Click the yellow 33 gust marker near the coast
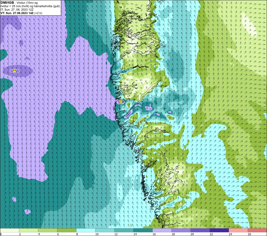 (x=121, y=101)
